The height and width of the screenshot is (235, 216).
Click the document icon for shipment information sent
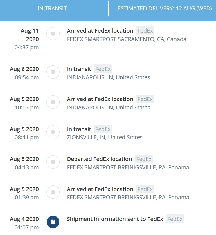pos(53,222)
